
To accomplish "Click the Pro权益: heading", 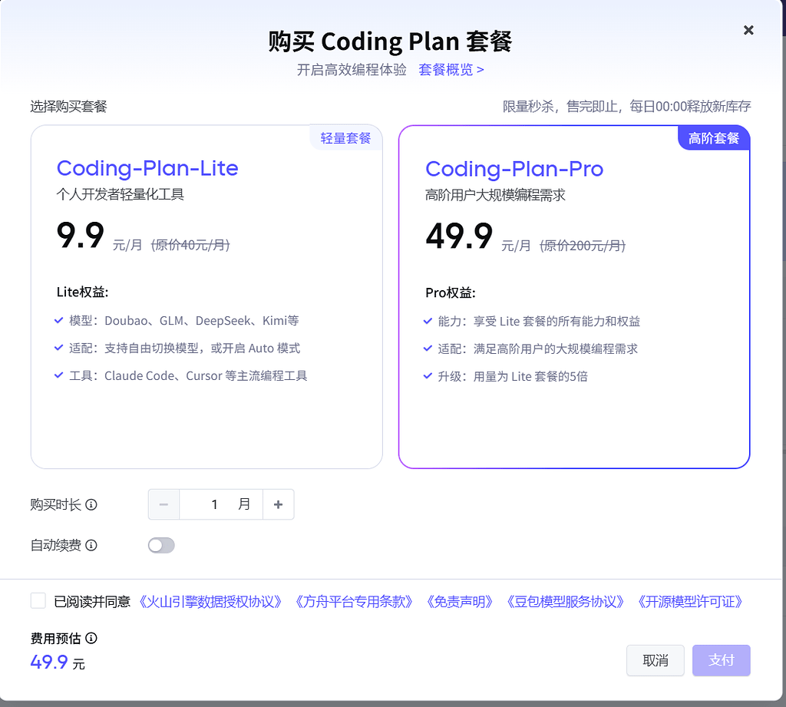I will (450, 292).
